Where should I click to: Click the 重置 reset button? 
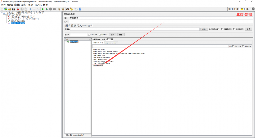click(x=121, y=35)
